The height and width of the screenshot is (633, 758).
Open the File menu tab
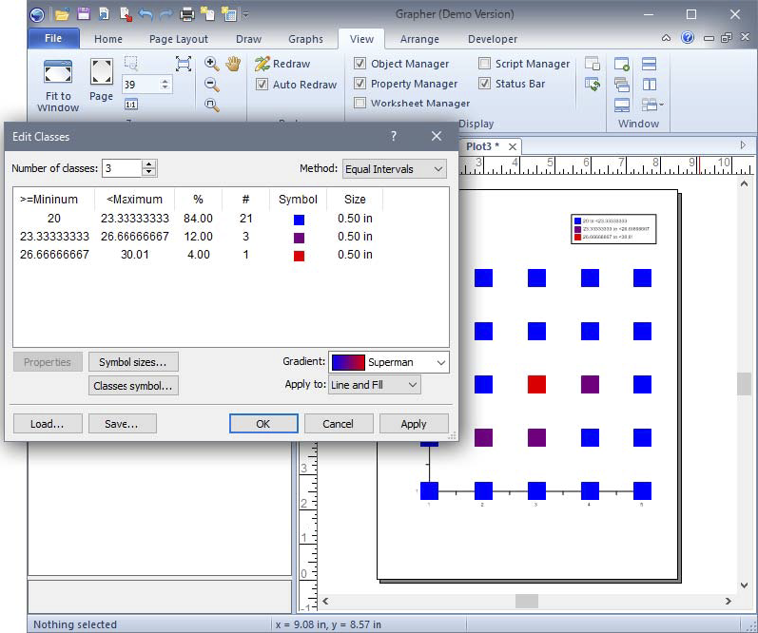53,38
